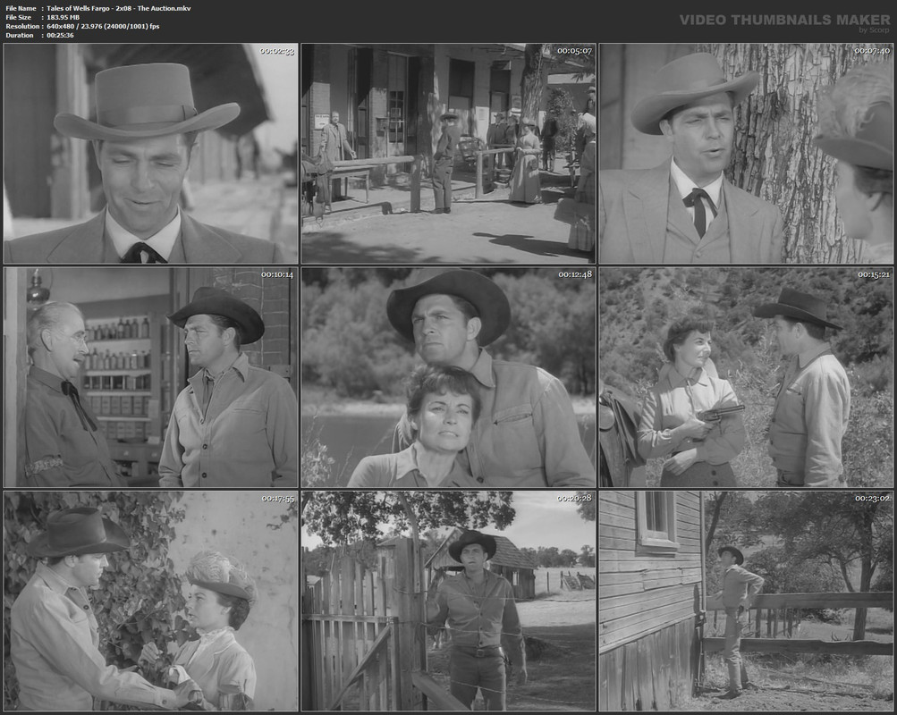
Task: Select the thumbnail timestamped 00:02:33
Action: click(150, 154)
